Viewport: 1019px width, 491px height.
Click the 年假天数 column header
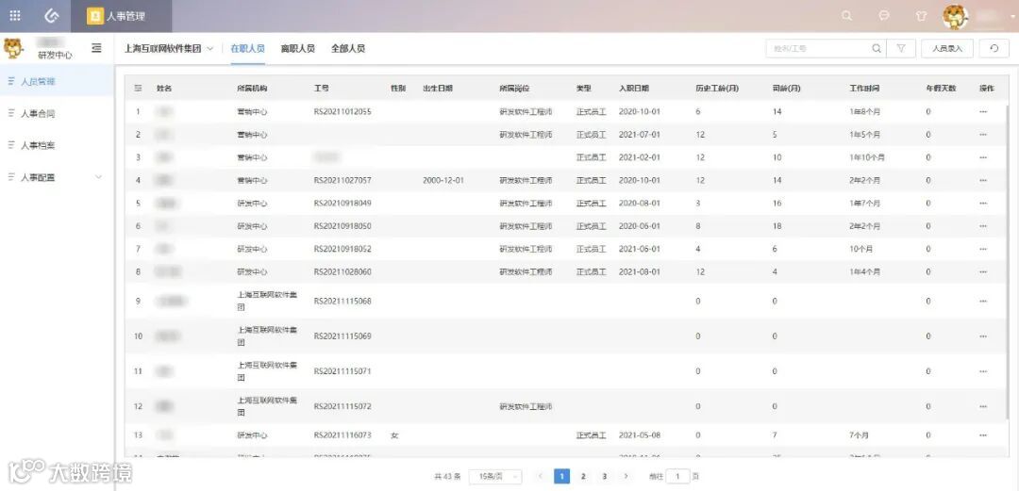941,89
